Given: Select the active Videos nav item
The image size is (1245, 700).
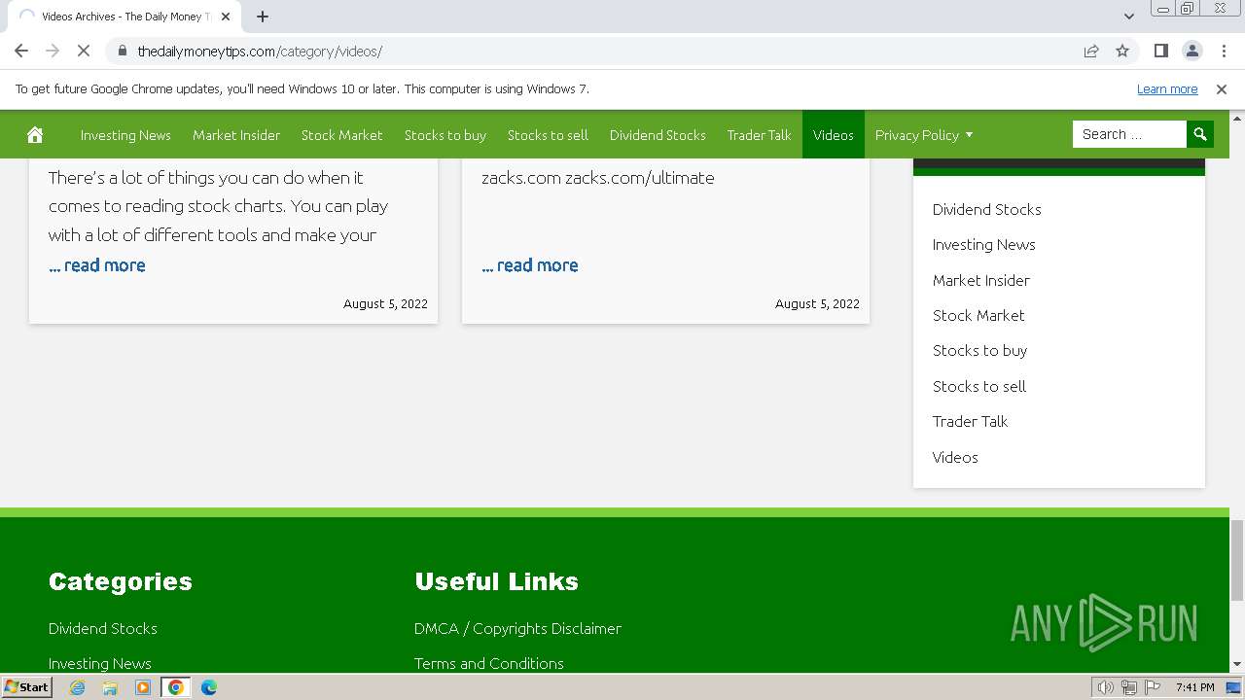Looking at the screenshot, I should [x=834, y=135].
